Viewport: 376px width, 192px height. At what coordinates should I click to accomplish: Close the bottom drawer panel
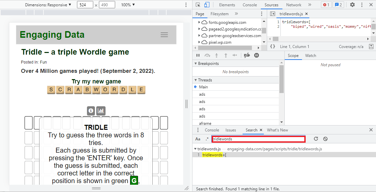coord(371,130)
